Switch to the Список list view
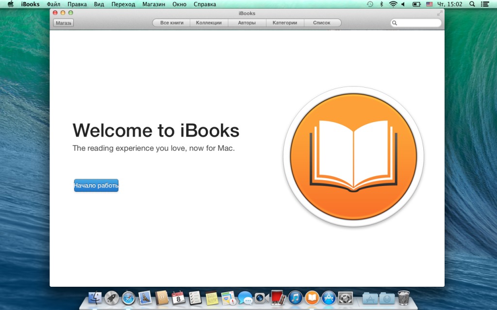Viewport: 497px width, 310px height. click(322, 23)
